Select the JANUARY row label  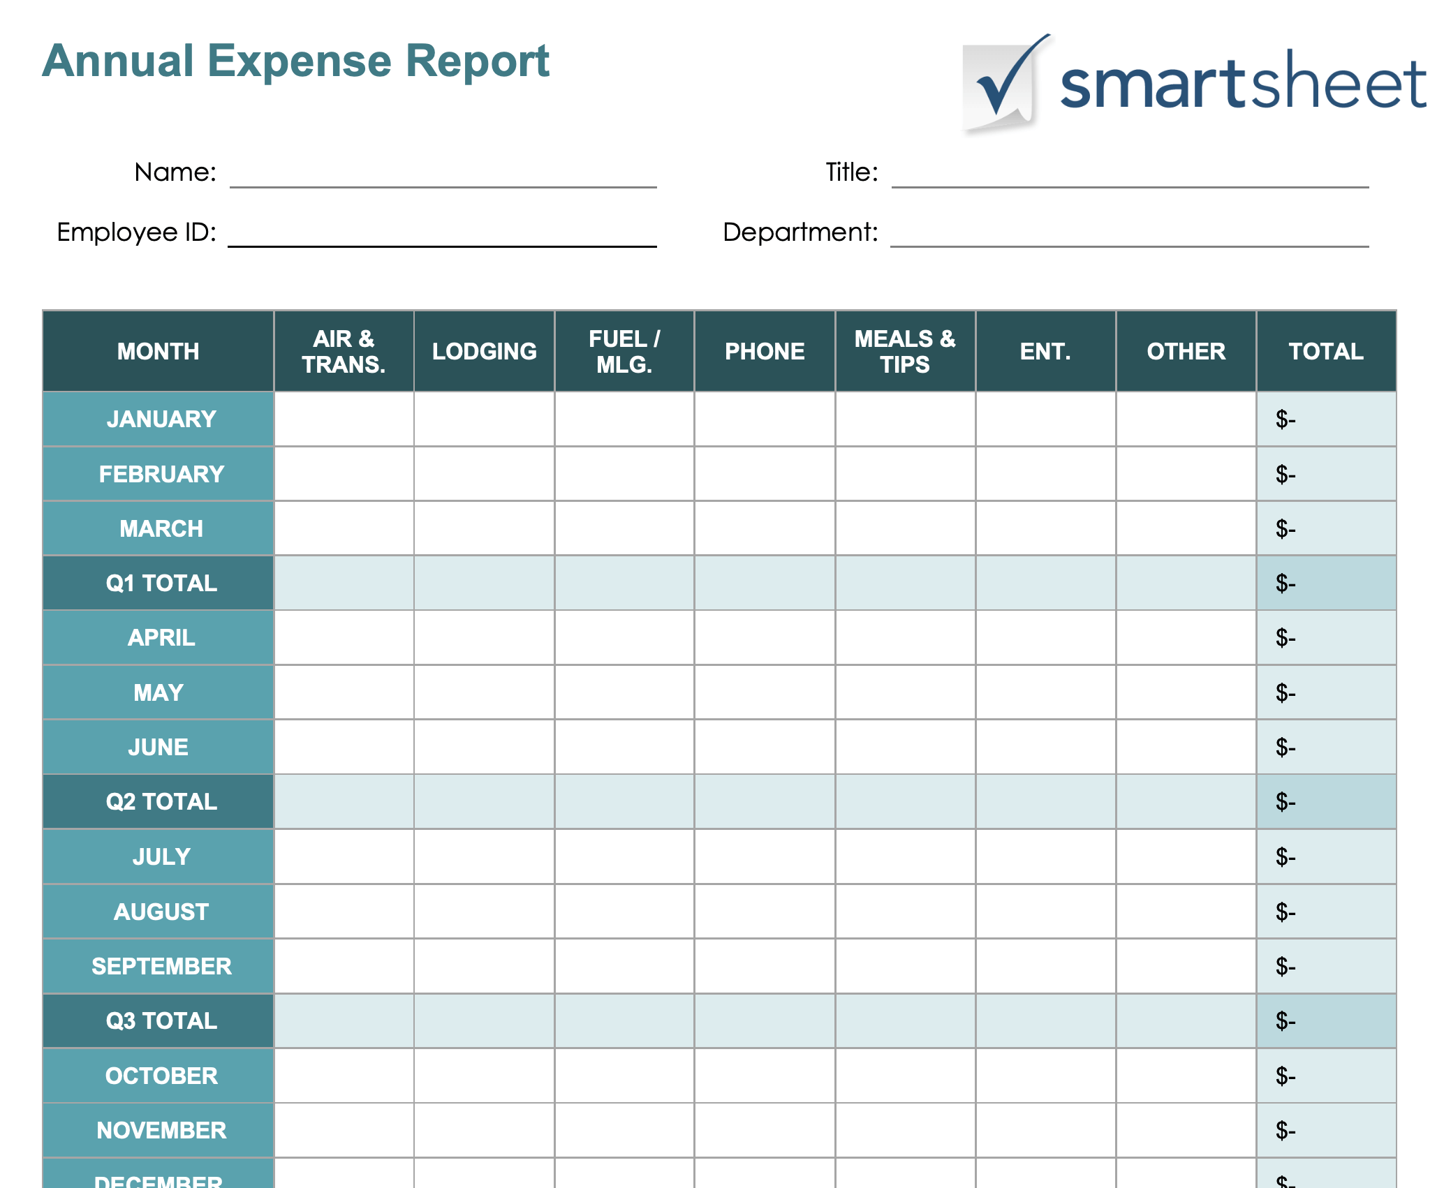[158, 419]
